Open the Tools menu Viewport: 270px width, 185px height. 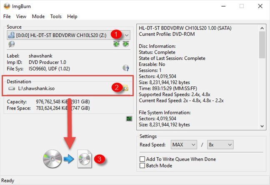click(56, 17)
